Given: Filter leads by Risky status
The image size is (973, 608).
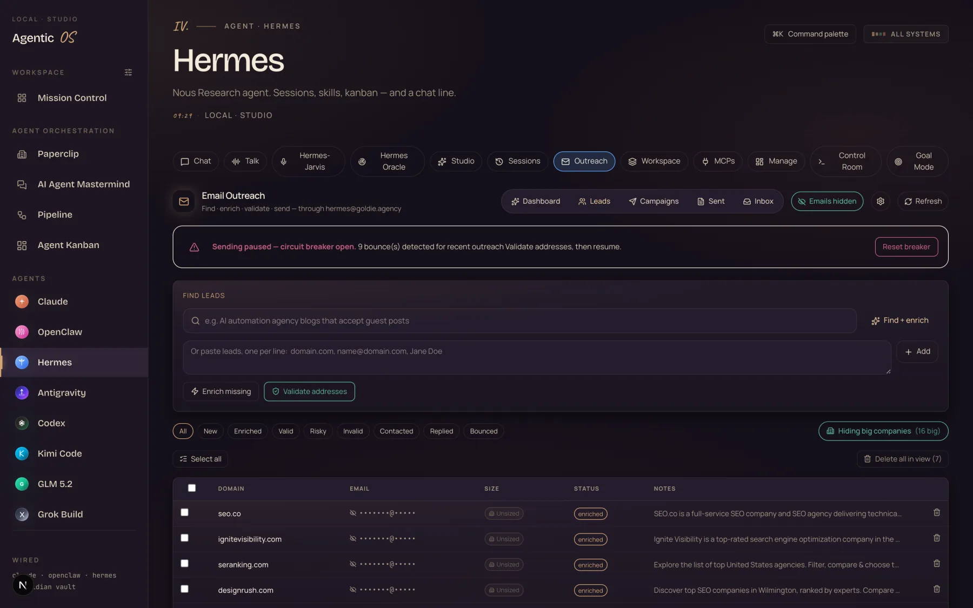Looking at the screenshot, I should (x=318, y=431).
